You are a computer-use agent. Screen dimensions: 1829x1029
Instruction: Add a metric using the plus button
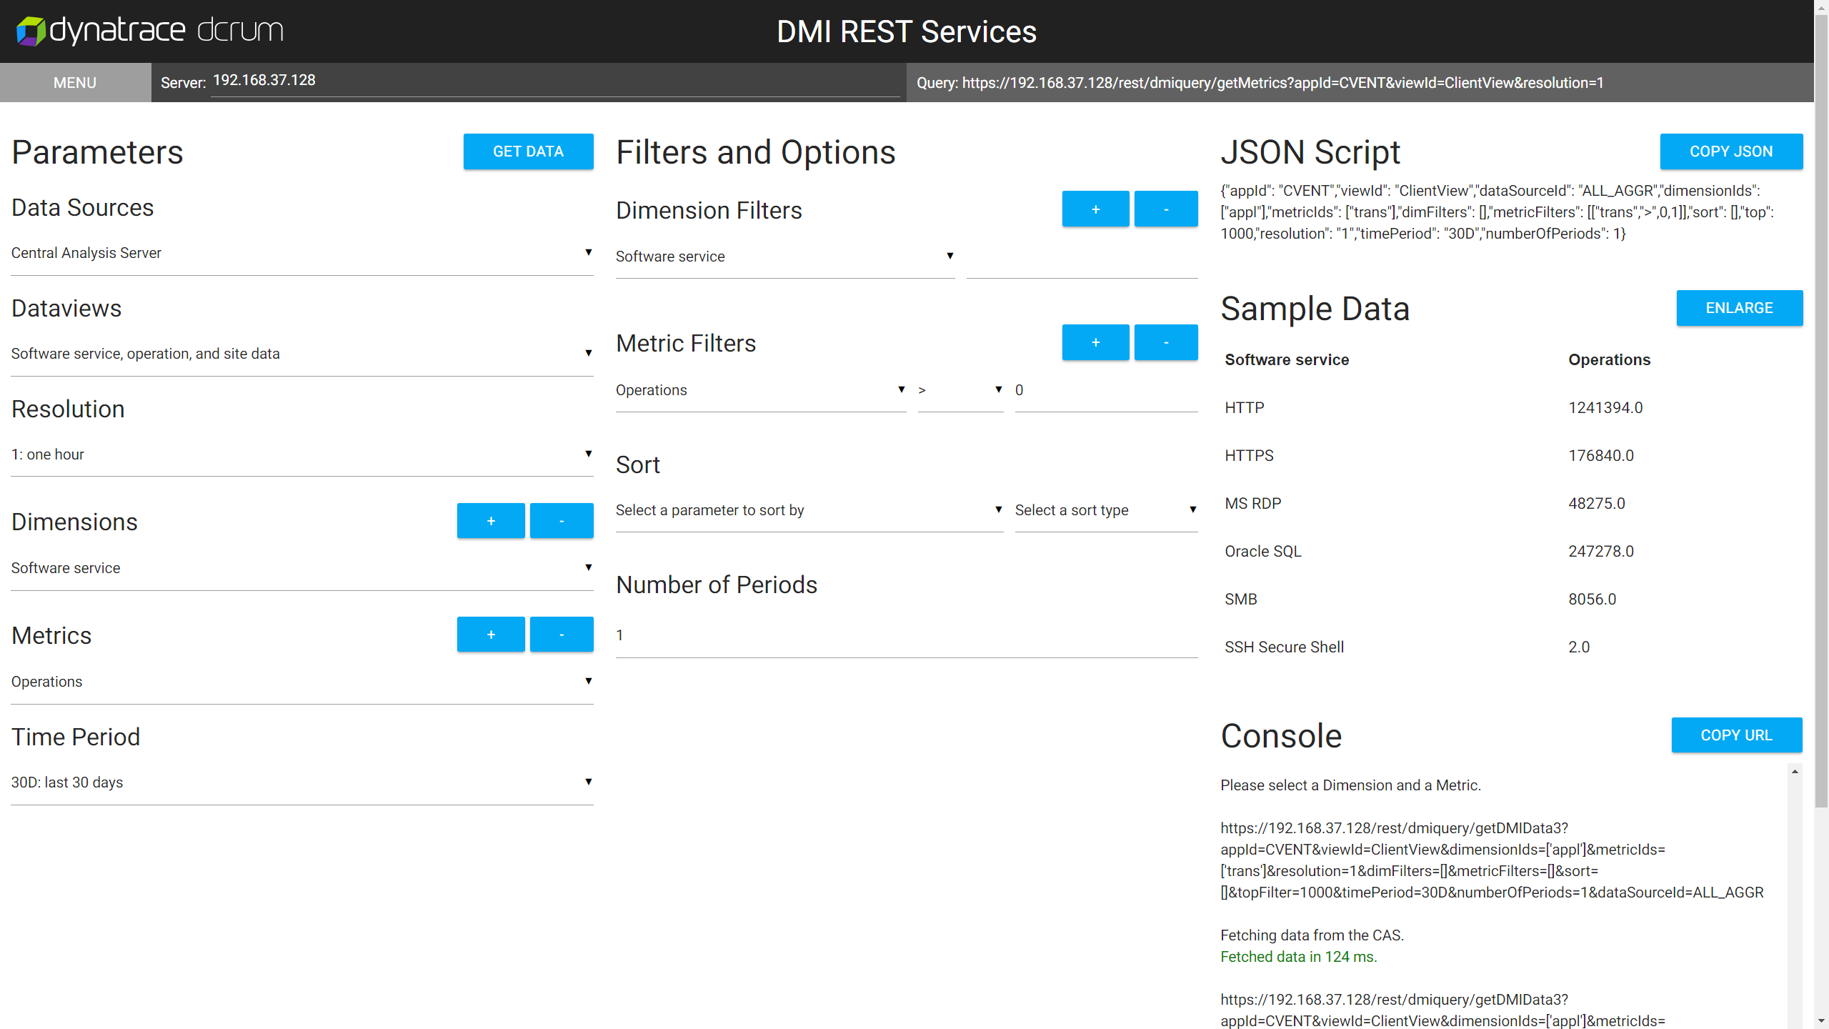point(491,635)
